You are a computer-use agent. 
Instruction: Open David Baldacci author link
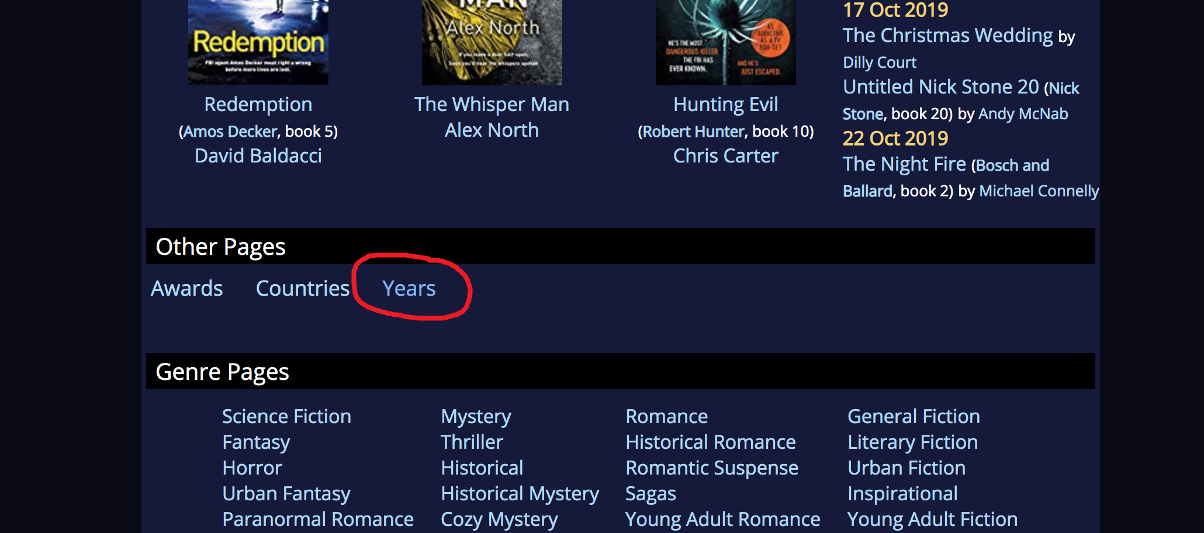tap(258, 155)
